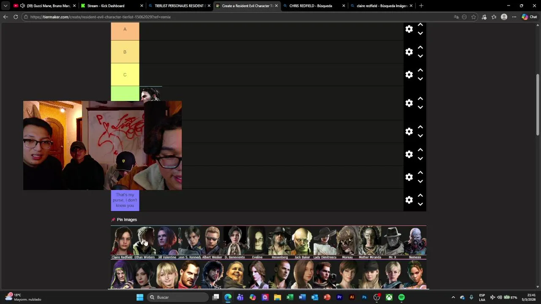This screenshot has width=541, height=304.
Task: Move "That's my purse" tier up
Action: point(420,195)
